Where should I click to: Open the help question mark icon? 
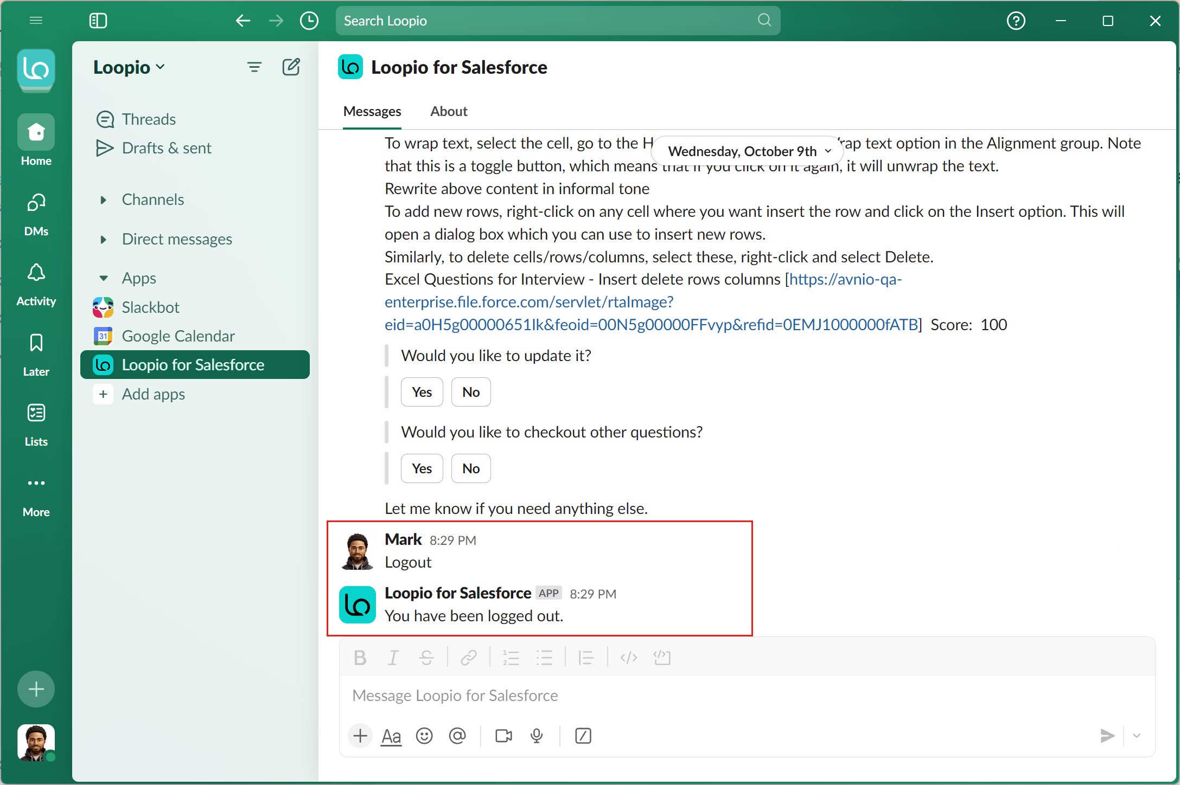tap(1016, 21)
